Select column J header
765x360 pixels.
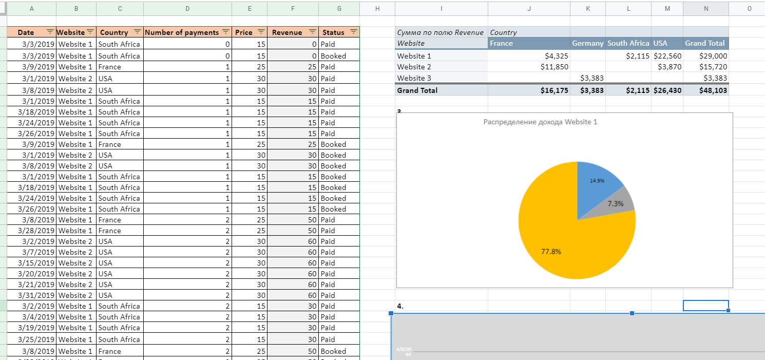tap(529, 8)
